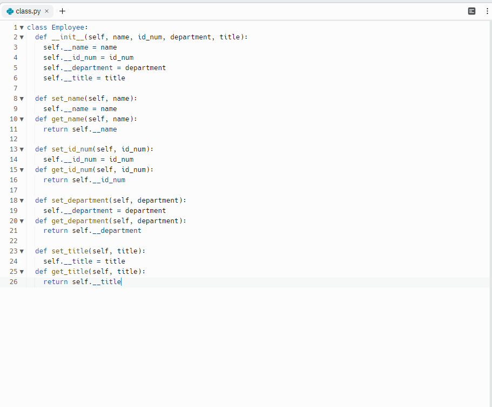The image size is (492, 407).
Task: Collapse the get_id_num fold arrow on line 15
Action: [22, 169]
